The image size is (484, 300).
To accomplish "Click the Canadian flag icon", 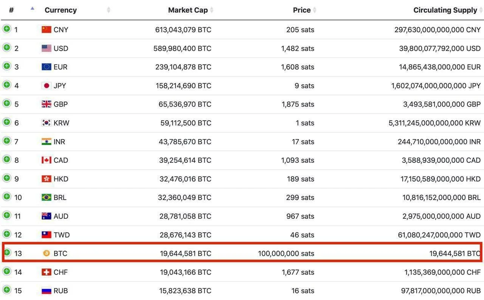I will [x=47, y=160].
